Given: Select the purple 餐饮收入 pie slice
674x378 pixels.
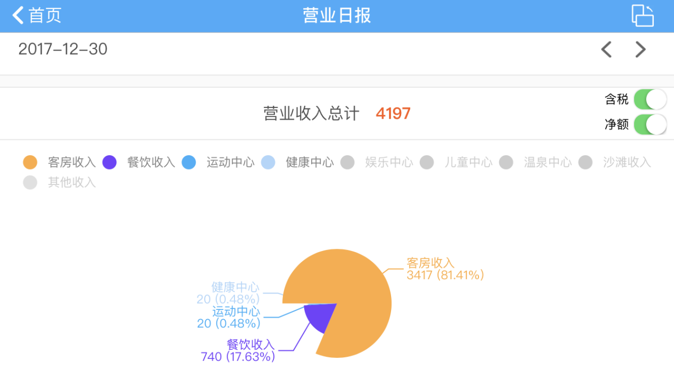Looking at the screenshot, I should (319, 317).
